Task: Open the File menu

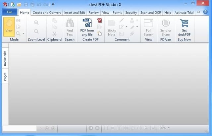Action: coord(10,12)
